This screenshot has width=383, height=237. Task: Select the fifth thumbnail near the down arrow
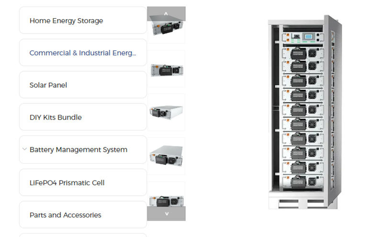(x=166, y=197)
